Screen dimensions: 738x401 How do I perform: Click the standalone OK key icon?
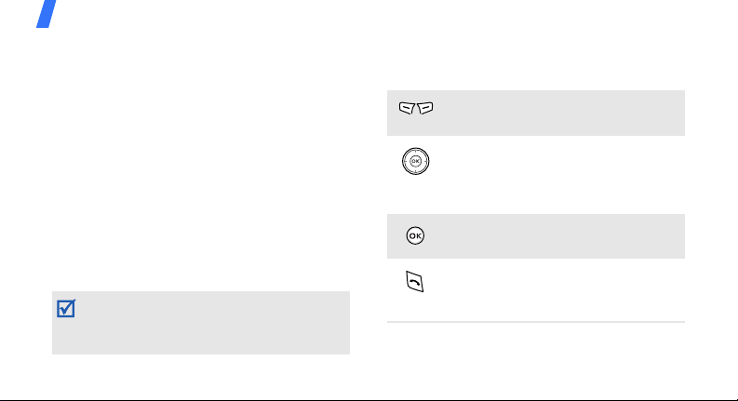click(415, 235)
